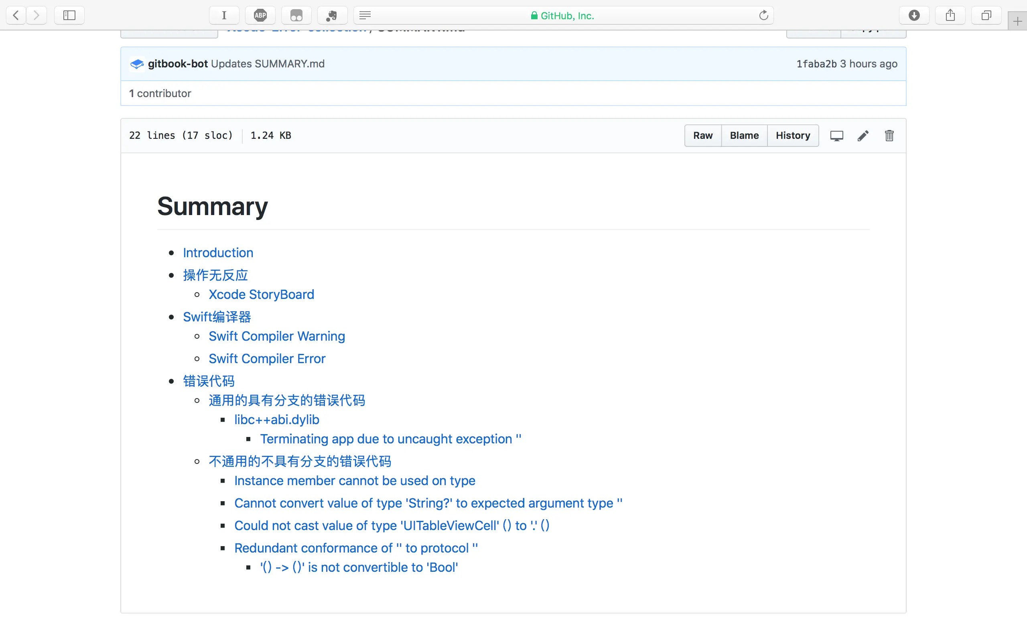Click the 1.24 KB file size text
The image size is (1027, 642).
point(271,136)
